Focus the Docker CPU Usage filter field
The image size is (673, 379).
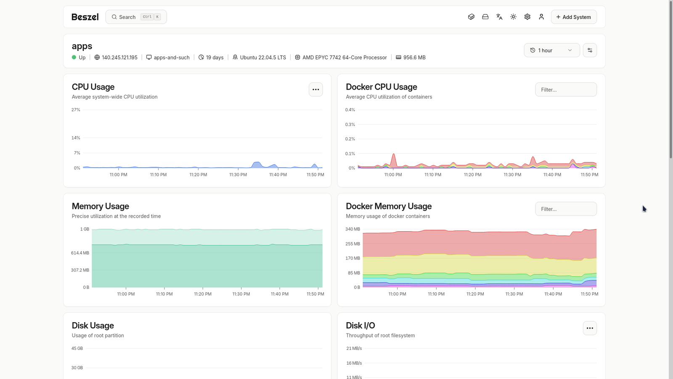pos(566,89)
